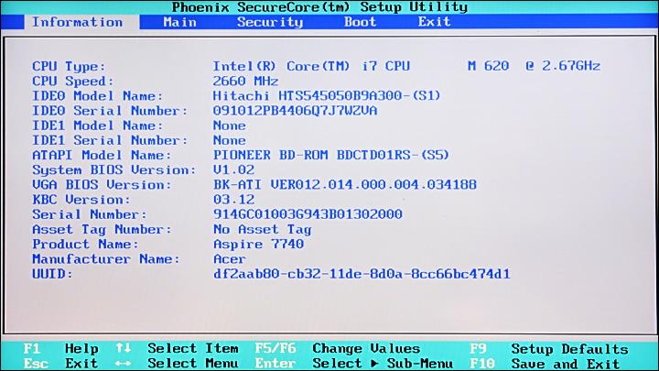Screen dimensions: 659x371
Task: Click the IDE1 Model Name label
Action: click(x=98, y=125)
